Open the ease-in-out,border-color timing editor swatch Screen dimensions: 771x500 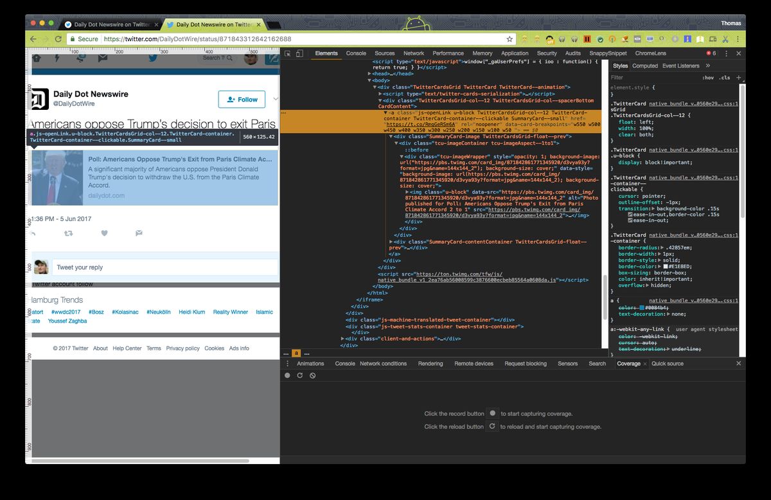point(631,214)
